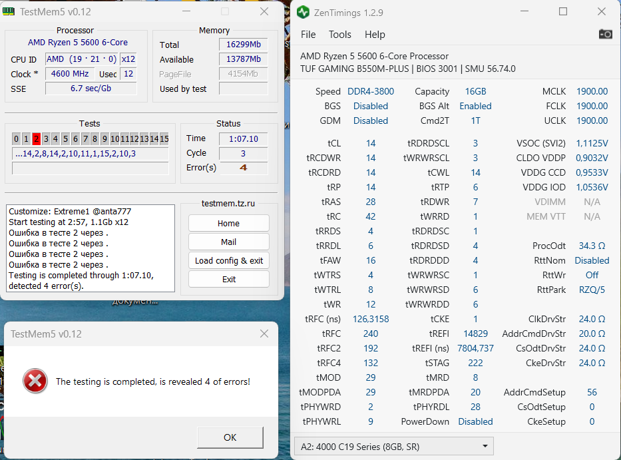Click the Cmd2T 1T value
621x460 pixels.
pos(475,121)
